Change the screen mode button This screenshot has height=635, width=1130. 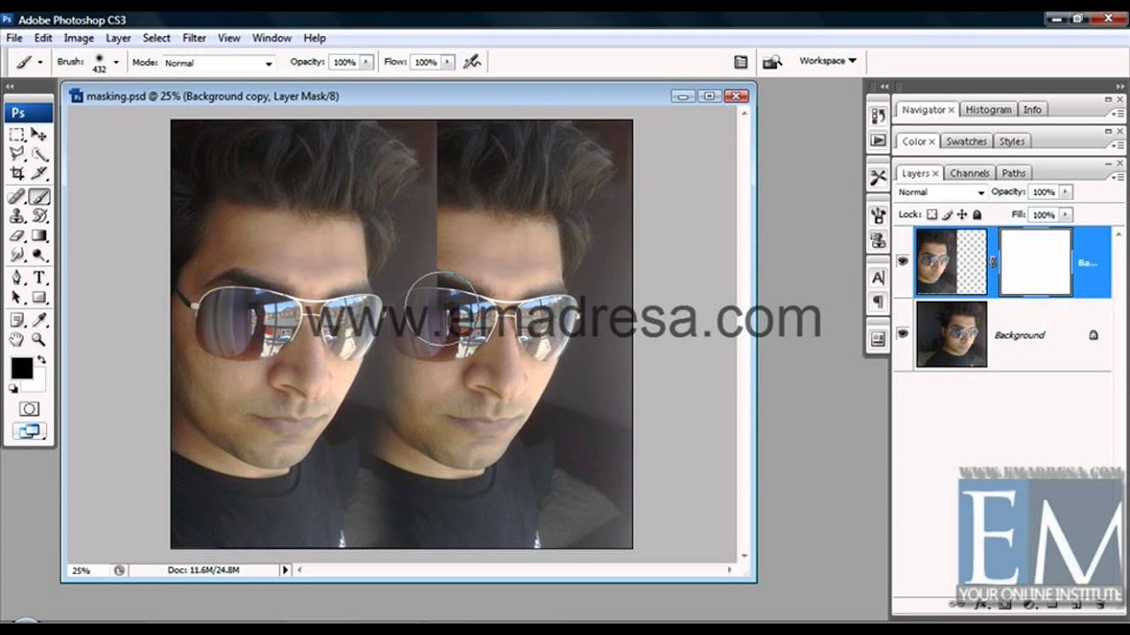29,431
